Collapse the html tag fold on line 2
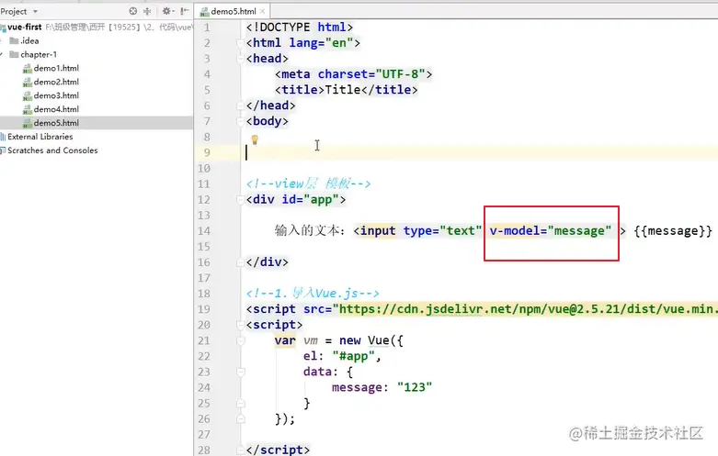Viewport: 718px width, 456px height. pyautogui.click(x=240, y=43)
